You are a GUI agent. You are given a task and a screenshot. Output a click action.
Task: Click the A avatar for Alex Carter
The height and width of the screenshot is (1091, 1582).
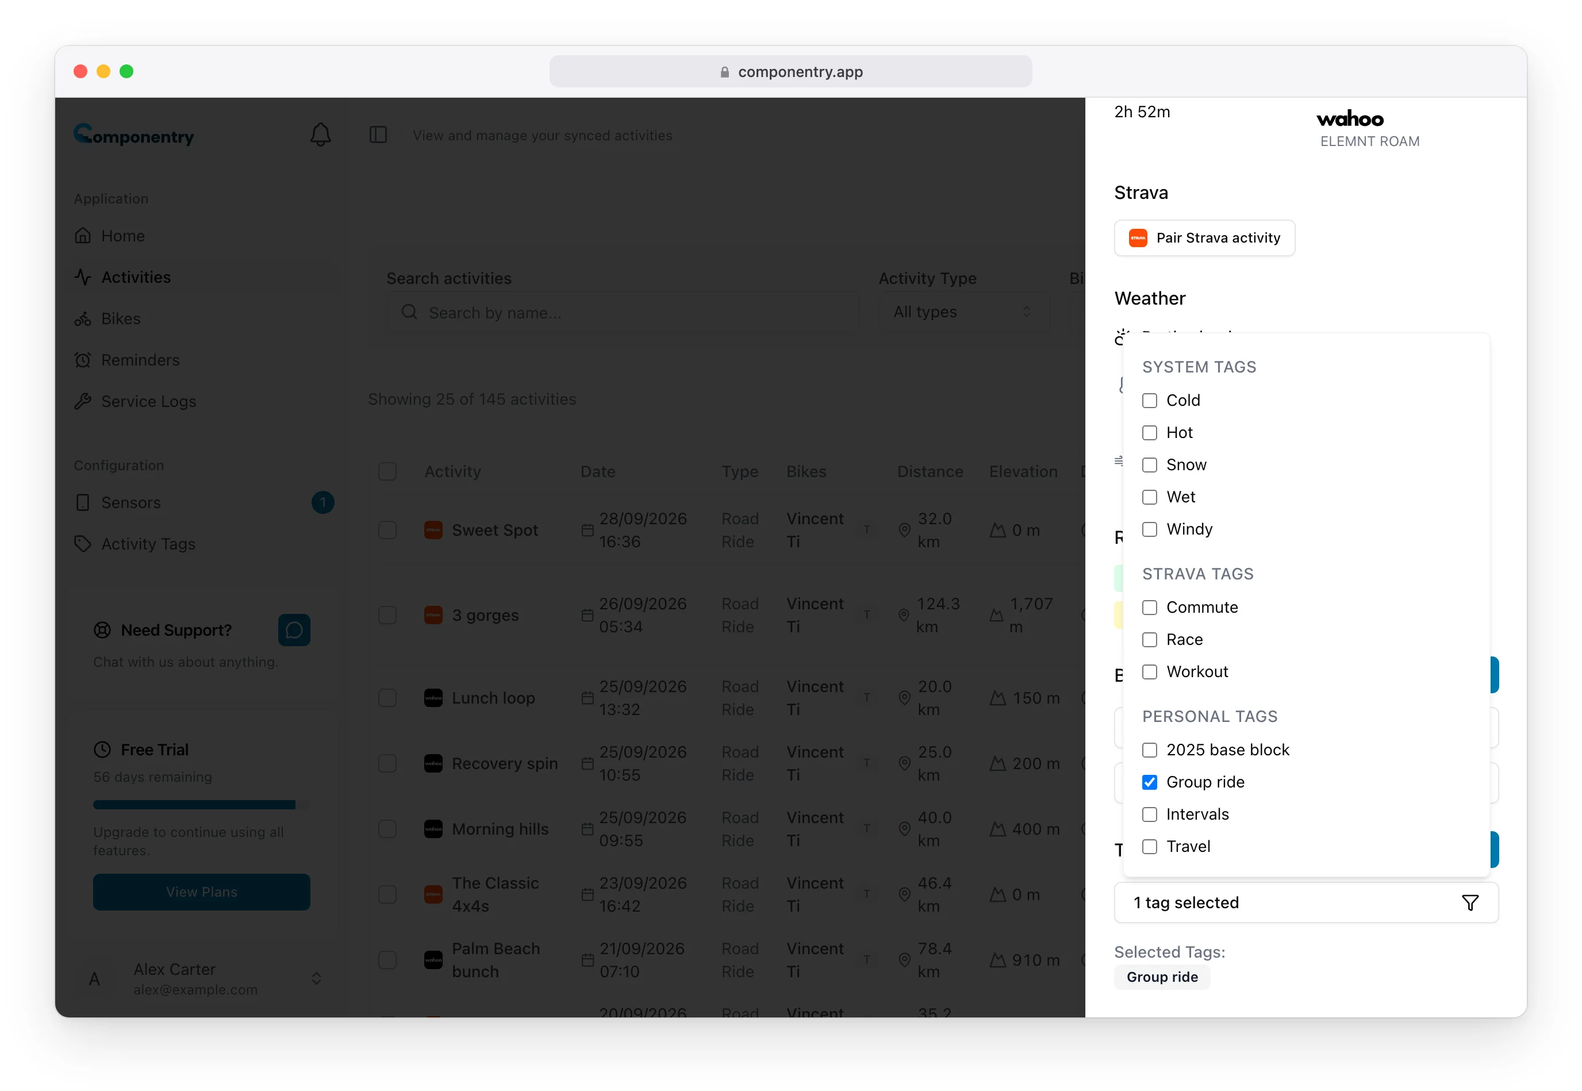[x=94, y=979]
